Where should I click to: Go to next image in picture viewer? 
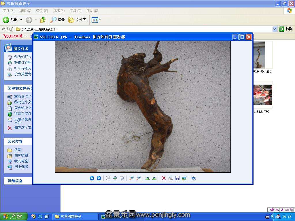click(x=99, y=178)
